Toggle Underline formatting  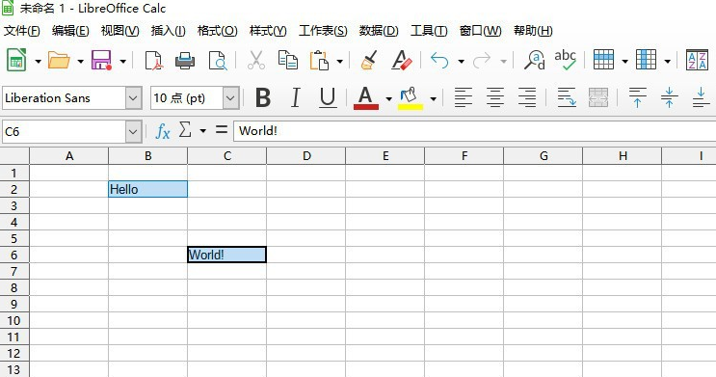coord(328,97)
